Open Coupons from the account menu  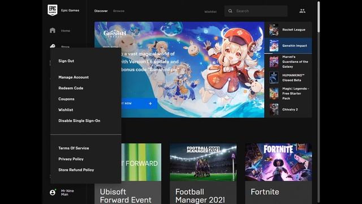tap(66, 99)
